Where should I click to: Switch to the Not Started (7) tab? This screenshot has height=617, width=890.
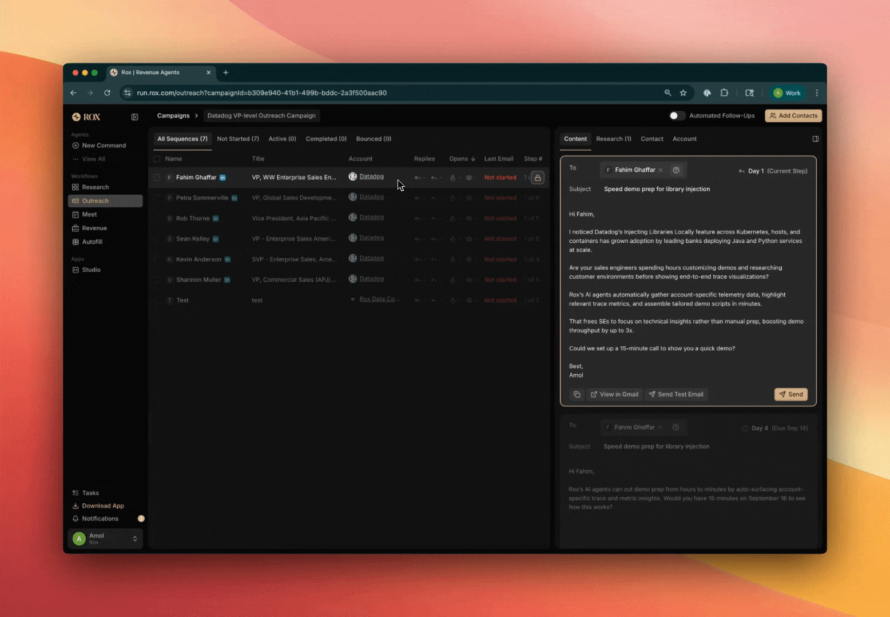237,139
